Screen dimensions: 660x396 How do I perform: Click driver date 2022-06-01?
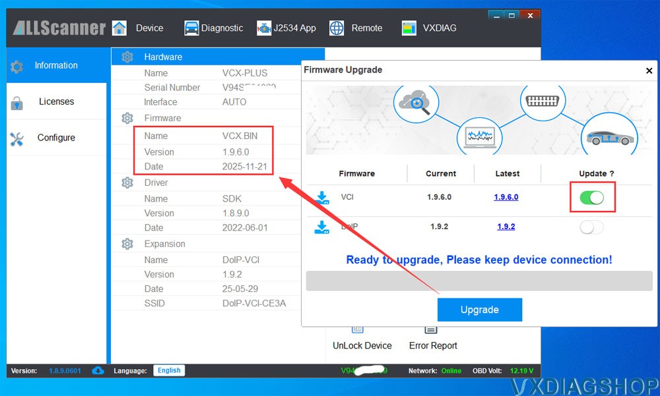tap(245, 227)
